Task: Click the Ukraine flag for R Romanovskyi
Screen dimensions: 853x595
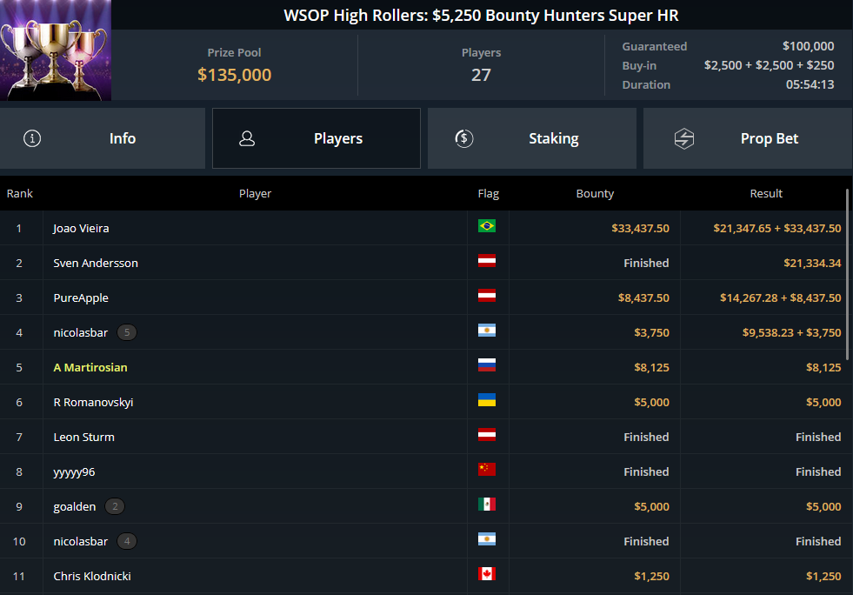Action: 487,400
